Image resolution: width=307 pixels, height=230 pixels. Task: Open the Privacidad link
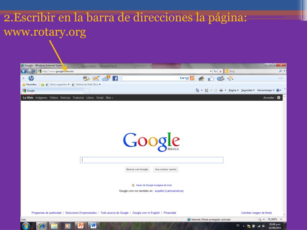click(x=170, y=213)
